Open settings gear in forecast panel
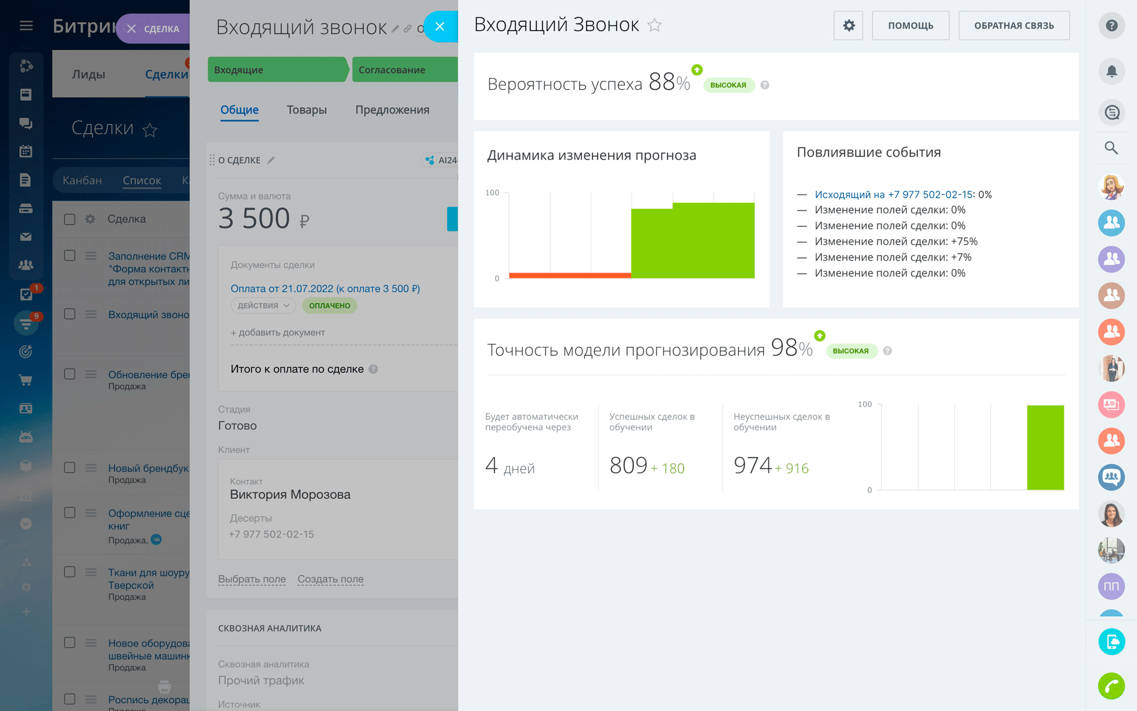 848,25
